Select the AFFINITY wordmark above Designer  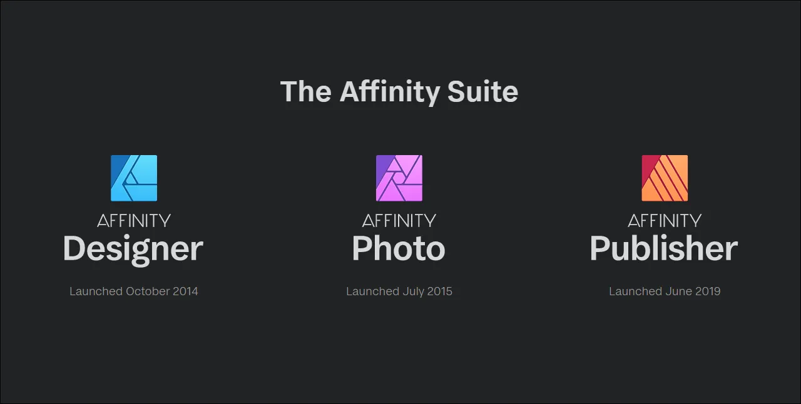[134, 221]
